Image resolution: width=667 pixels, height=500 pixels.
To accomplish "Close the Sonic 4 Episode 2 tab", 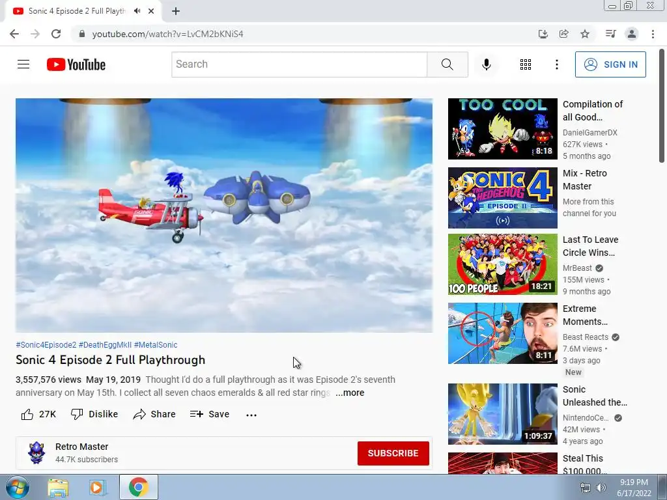I will click(x=151, y=11).
